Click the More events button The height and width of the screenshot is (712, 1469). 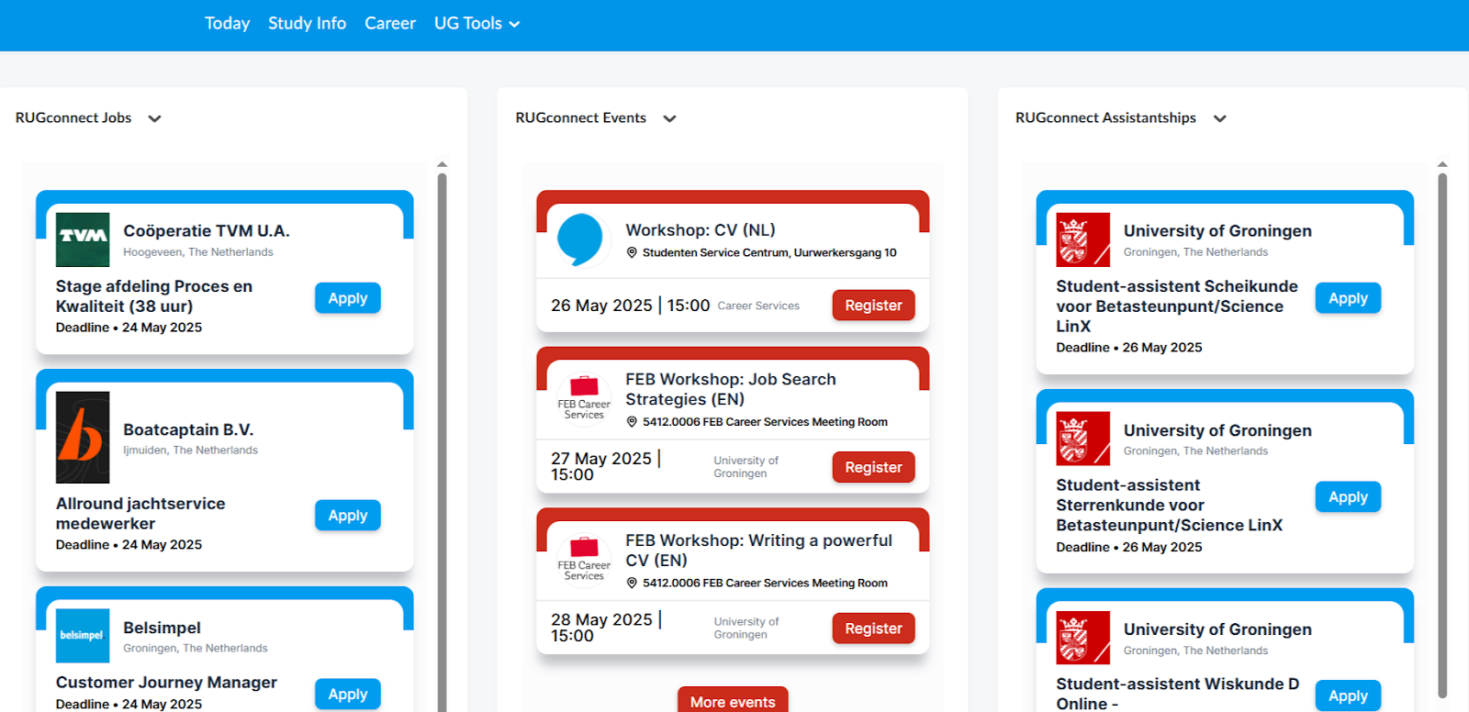[733, 700]
